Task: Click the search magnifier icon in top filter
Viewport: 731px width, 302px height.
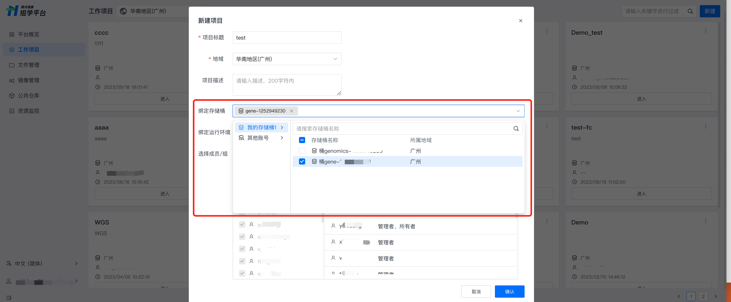Action: click(x=690, y=11)
